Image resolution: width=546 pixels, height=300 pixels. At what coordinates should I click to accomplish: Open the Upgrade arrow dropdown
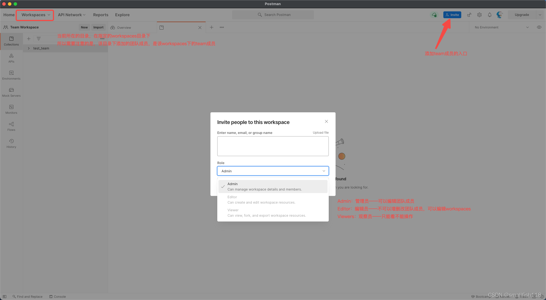point(540,15)
